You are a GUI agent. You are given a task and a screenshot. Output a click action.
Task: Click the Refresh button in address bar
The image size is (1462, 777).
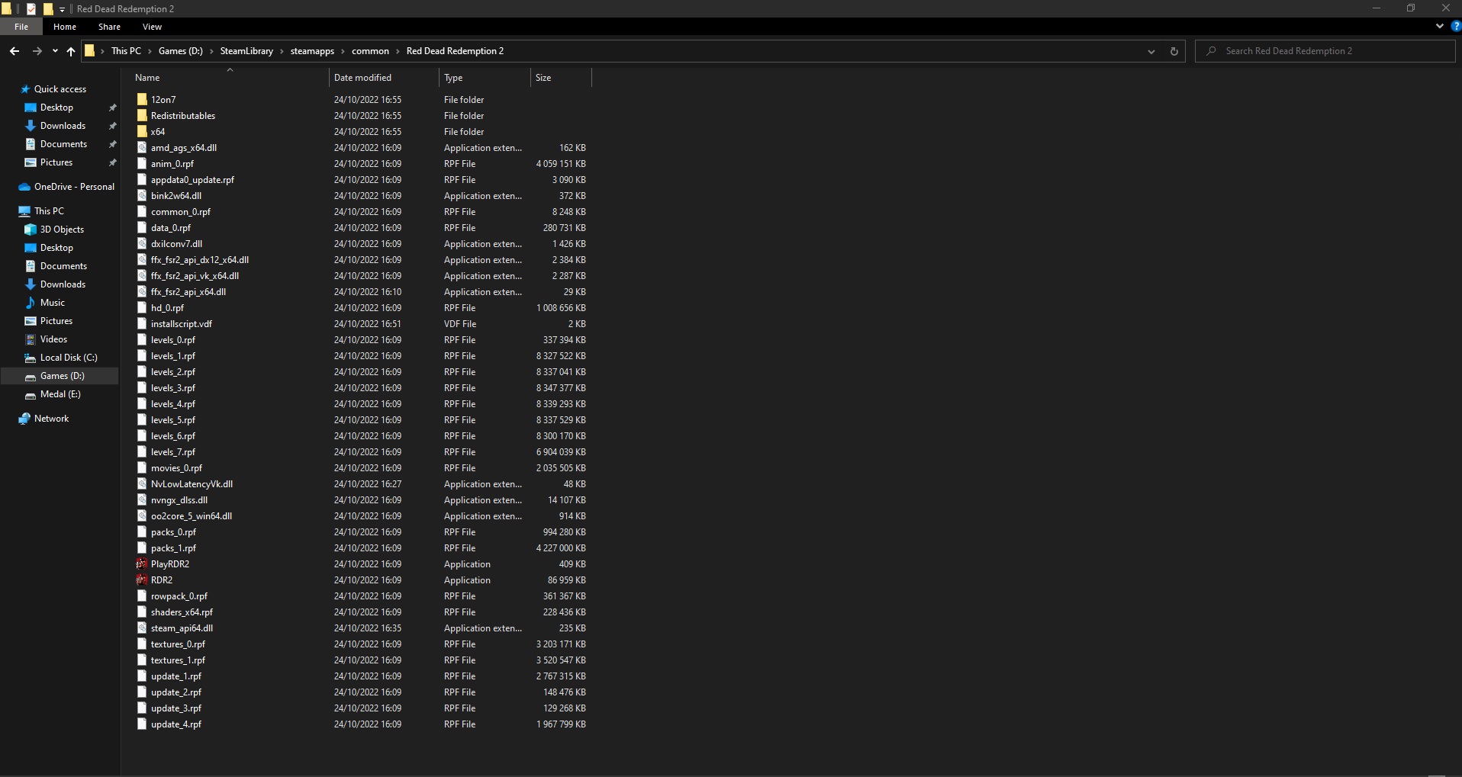[x=1174, y=51]
